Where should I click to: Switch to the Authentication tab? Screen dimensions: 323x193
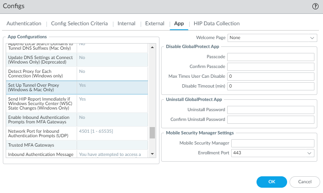pos(24,24)
